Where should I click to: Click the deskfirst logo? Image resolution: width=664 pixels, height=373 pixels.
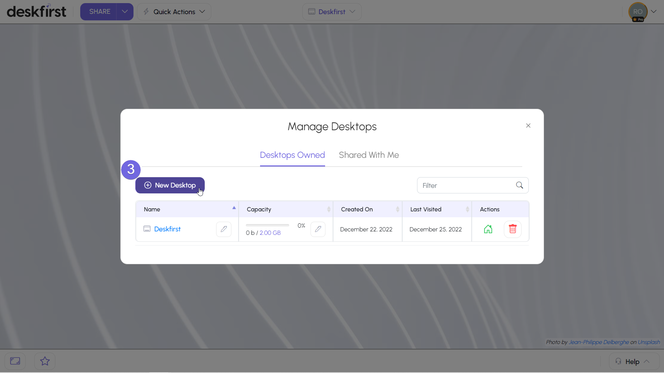36,11
